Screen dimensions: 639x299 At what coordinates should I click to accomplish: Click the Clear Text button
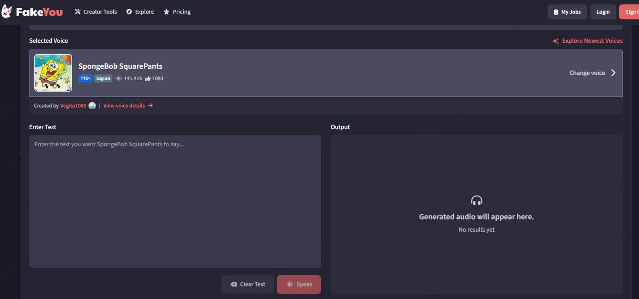(247, 284)
